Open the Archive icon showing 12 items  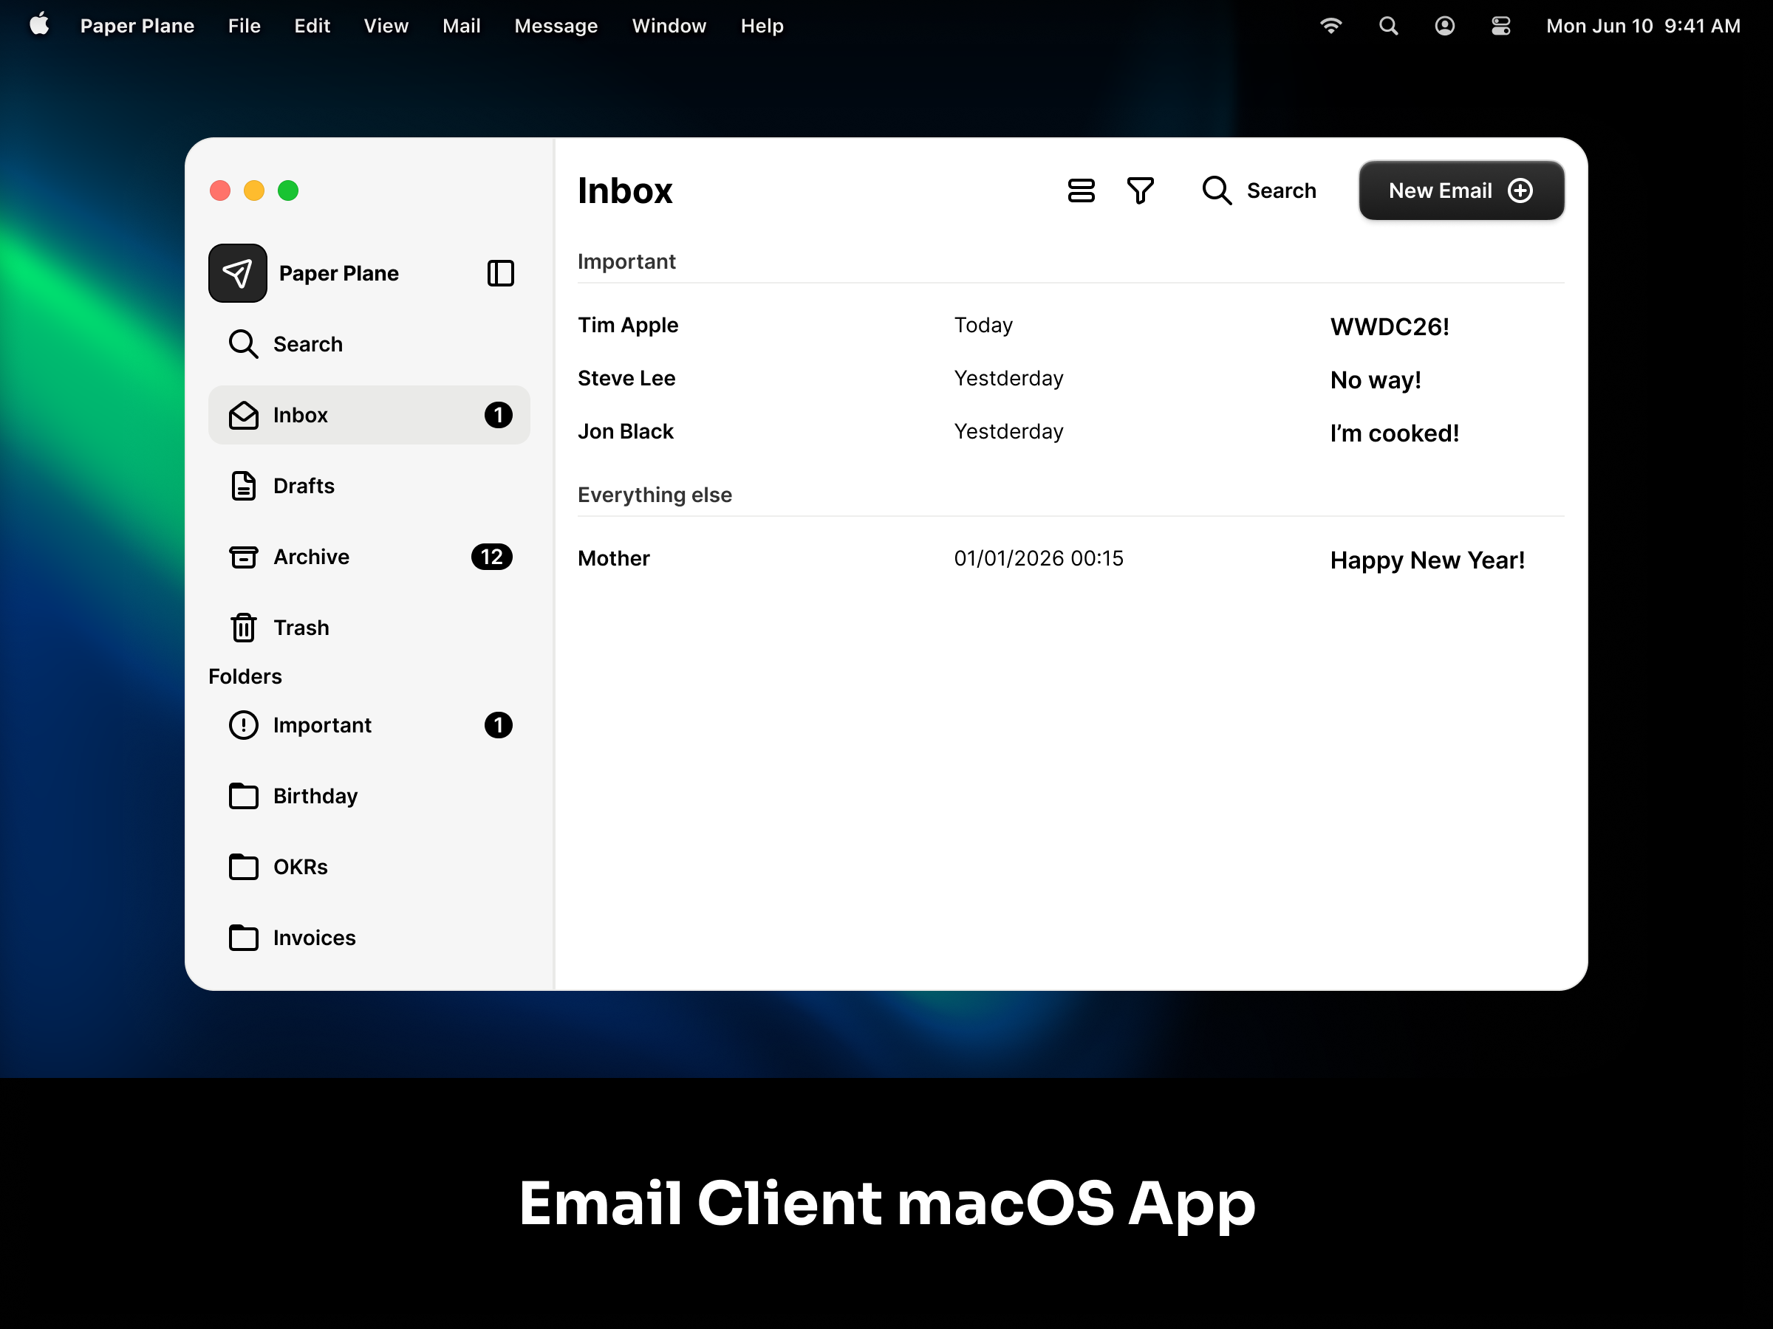[x=244, y=557]
